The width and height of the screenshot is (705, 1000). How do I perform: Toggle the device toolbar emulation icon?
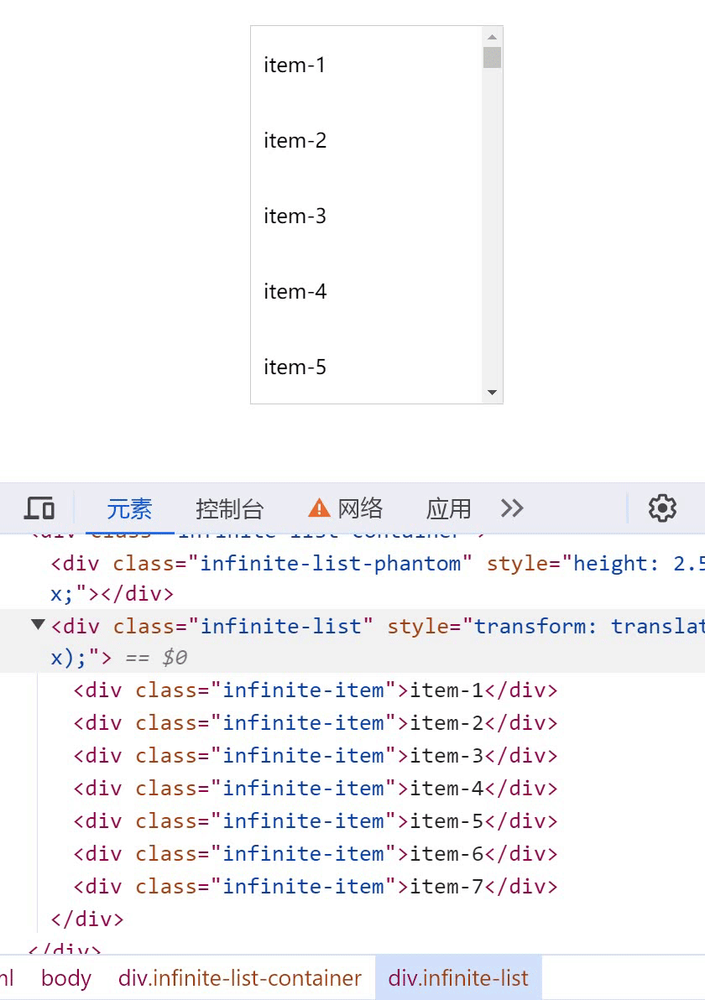[x=39, y=508]
